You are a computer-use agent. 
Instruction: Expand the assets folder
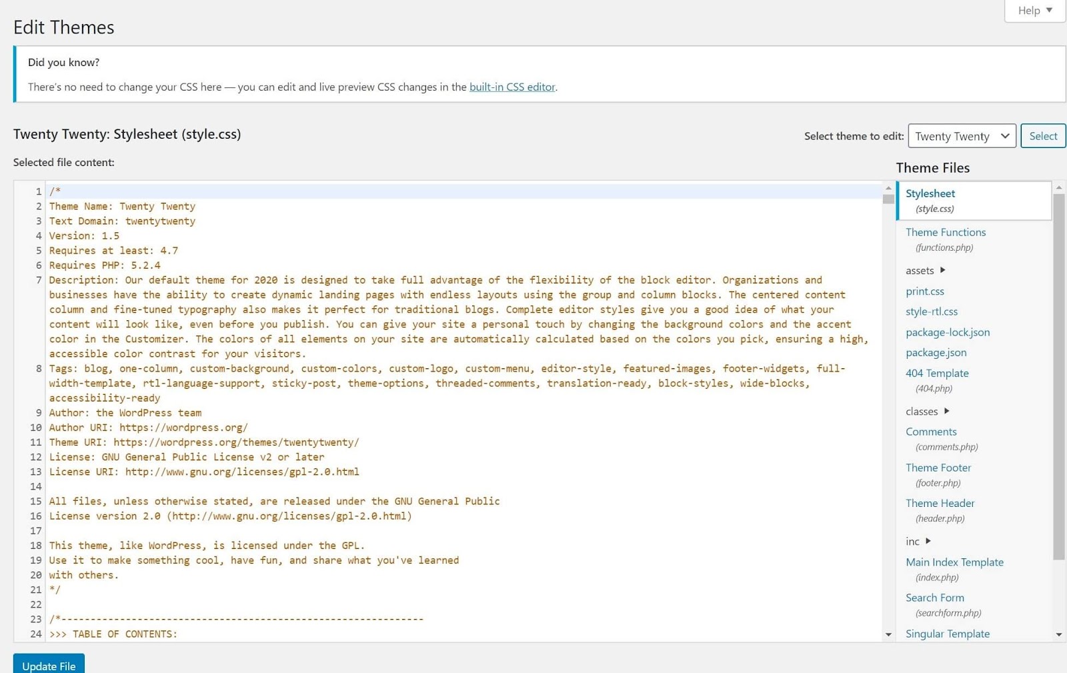click(x=926, y=270)
